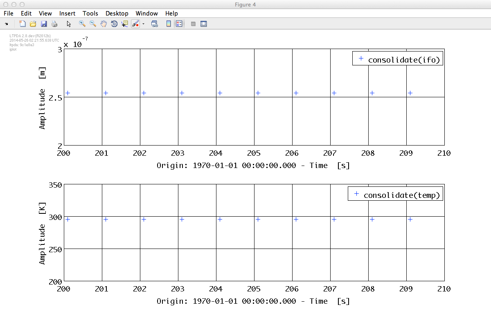Select the consolidate(ifo) legend entry

[397, 59]
